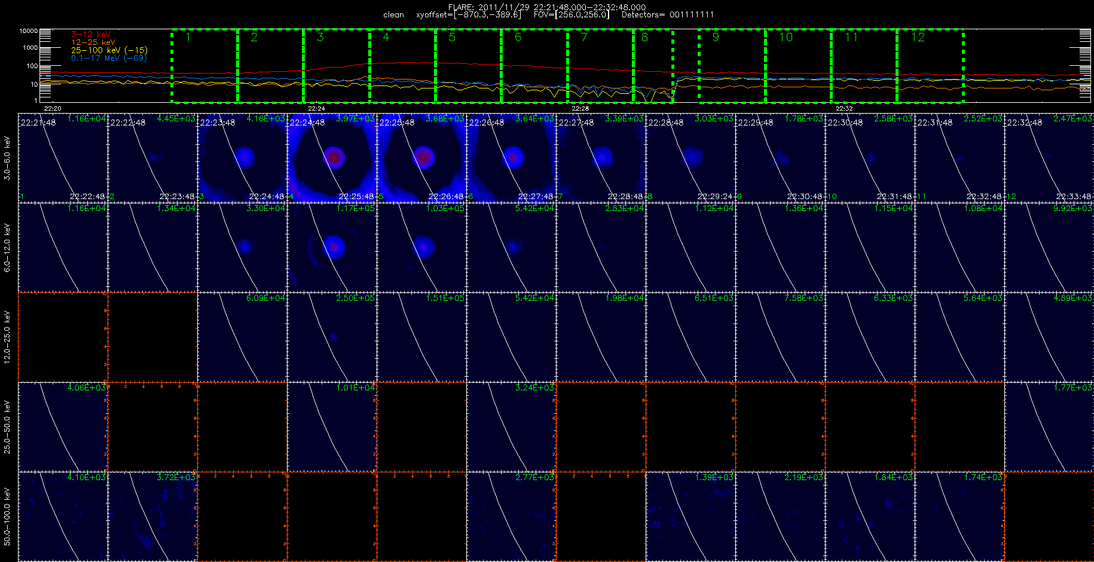This screenshot has height=562, width=1094.
Task: Click the '3.0-6.0 keV' row label
Action: (x=7, y=158)
